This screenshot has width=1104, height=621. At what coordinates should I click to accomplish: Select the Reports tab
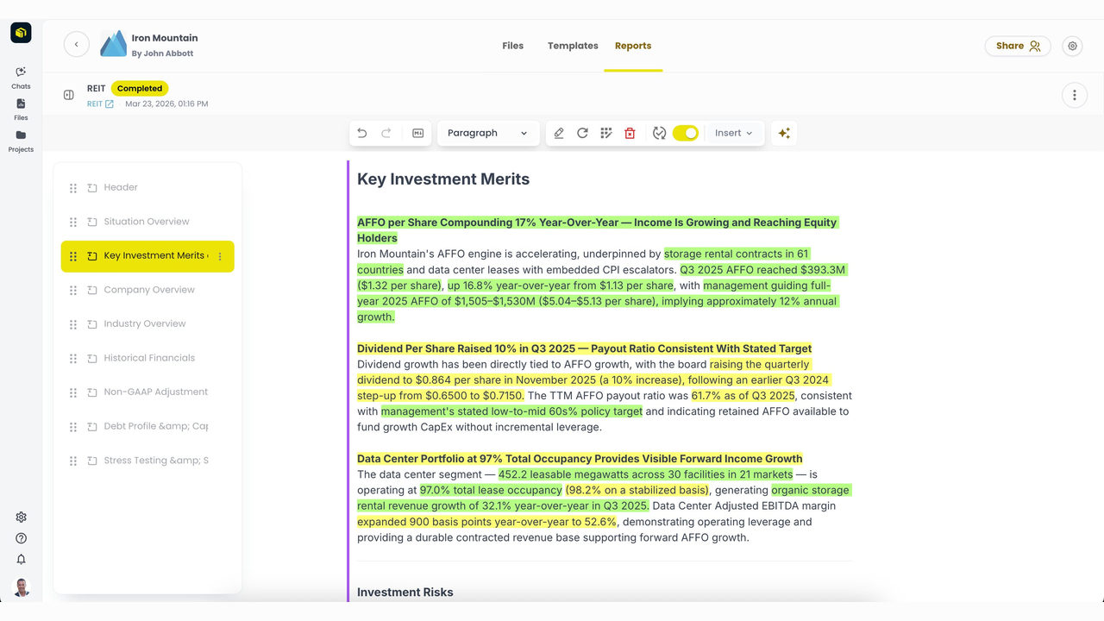click(633, 46)
